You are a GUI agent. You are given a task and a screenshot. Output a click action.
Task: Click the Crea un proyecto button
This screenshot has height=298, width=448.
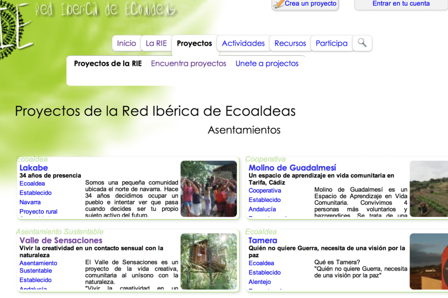tap(305, 4)
